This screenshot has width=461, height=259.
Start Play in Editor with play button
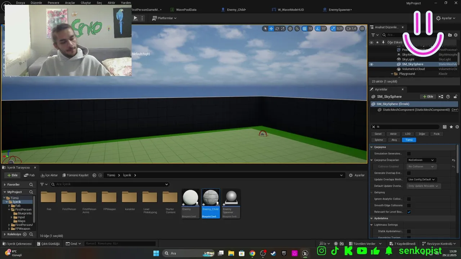coord(135,18)
